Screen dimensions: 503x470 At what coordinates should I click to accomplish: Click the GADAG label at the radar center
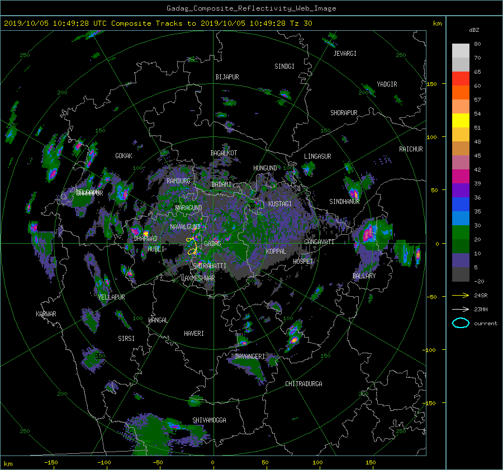pos(212,244)
